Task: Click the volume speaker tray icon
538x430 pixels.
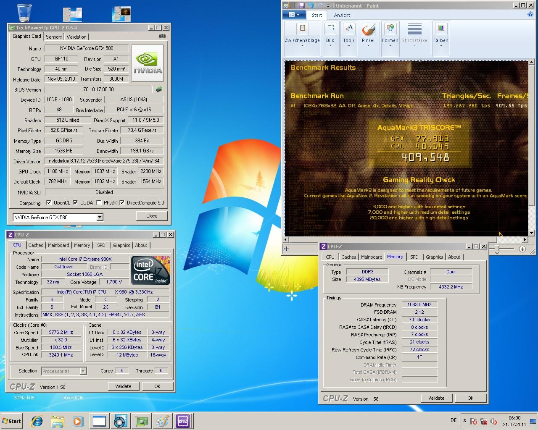Action: coord(494,421)
